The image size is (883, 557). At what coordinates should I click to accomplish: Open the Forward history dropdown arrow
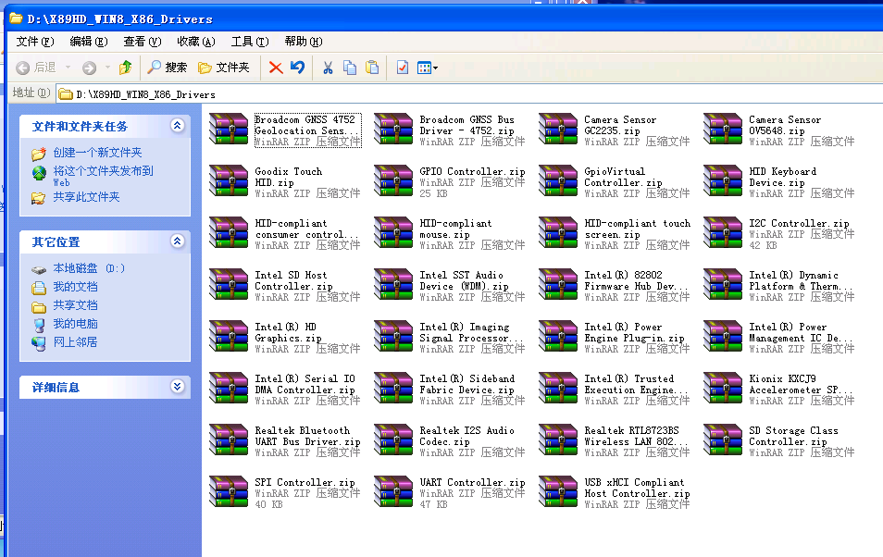(x=107, y=68)
